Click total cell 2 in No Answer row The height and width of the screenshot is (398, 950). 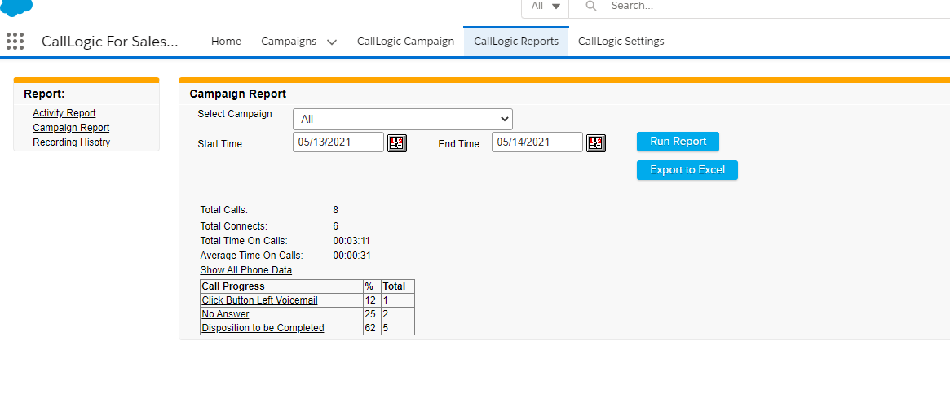point(397,314)
